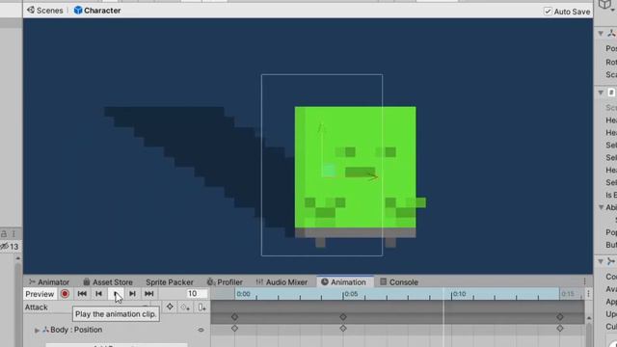This screenshot has width=617, height=347.
Task: Play the animation clip
Action: point(116,294)
